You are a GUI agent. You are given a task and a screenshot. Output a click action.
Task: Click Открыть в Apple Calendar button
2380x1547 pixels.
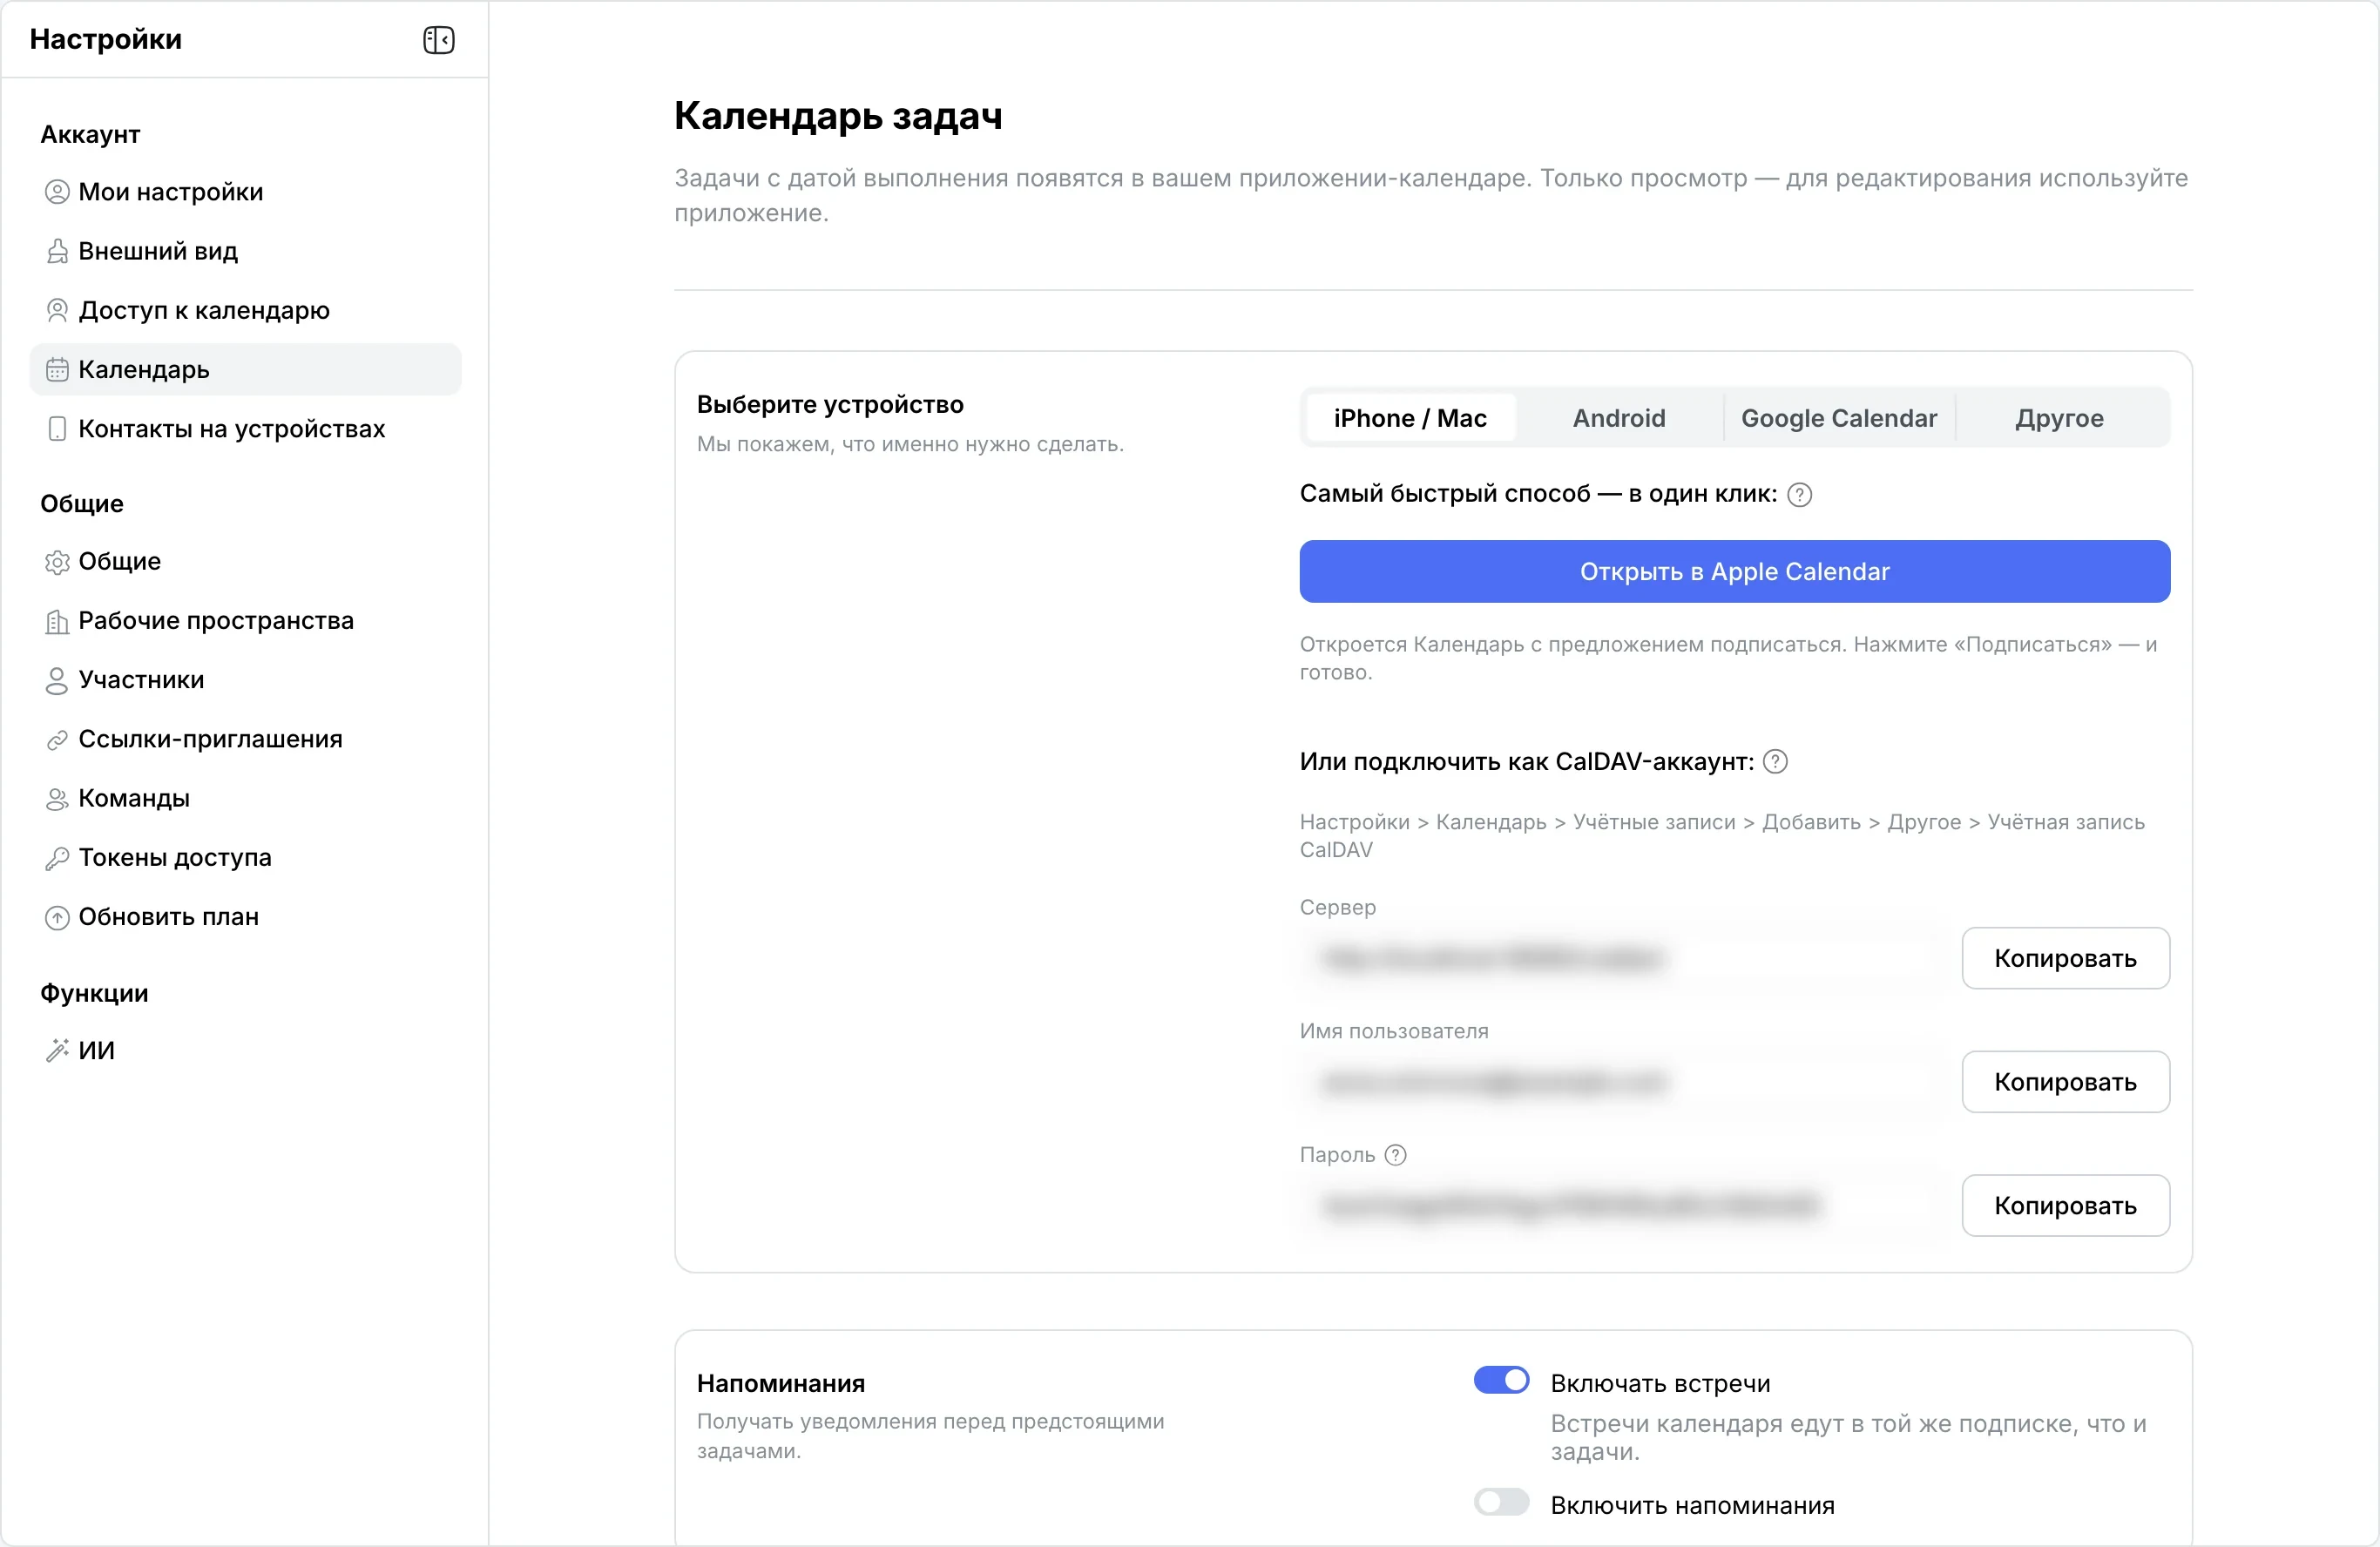point(1734,572)
